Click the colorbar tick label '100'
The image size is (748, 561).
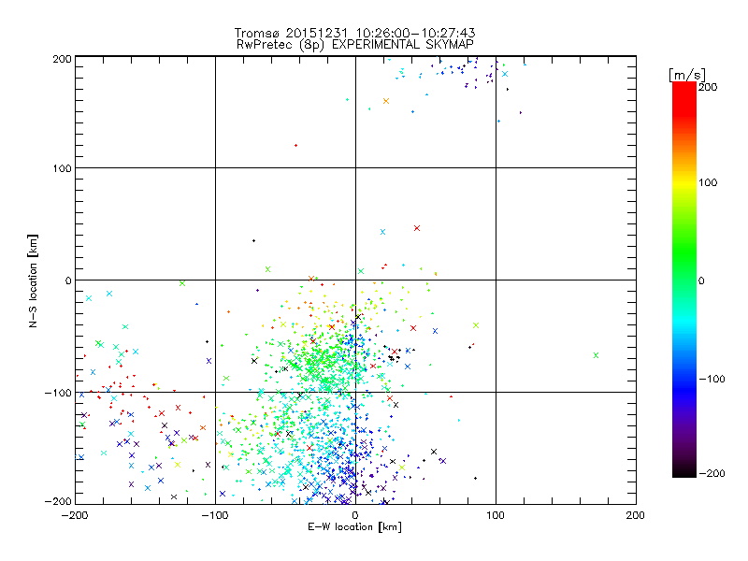tap(708, 182)
